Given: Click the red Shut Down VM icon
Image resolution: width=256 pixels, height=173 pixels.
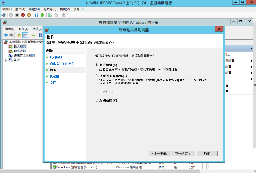Looking at the screenshot, I should pos(23,15).
